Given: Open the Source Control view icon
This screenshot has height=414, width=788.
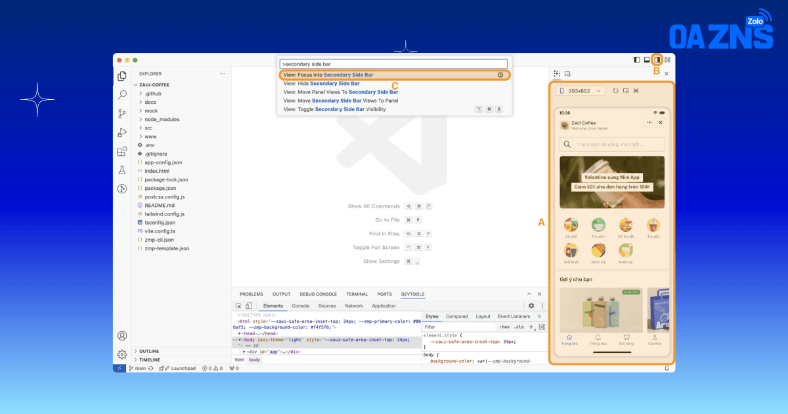Looking at the screenshot, I should pyautogui.click(x=122, y=114).
